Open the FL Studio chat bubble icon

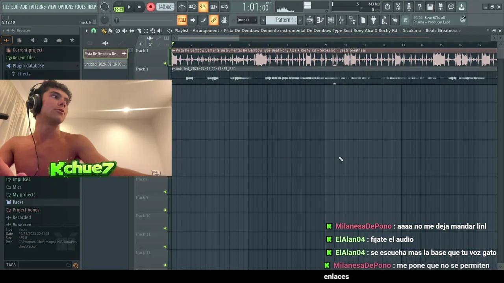click(451, 7)
